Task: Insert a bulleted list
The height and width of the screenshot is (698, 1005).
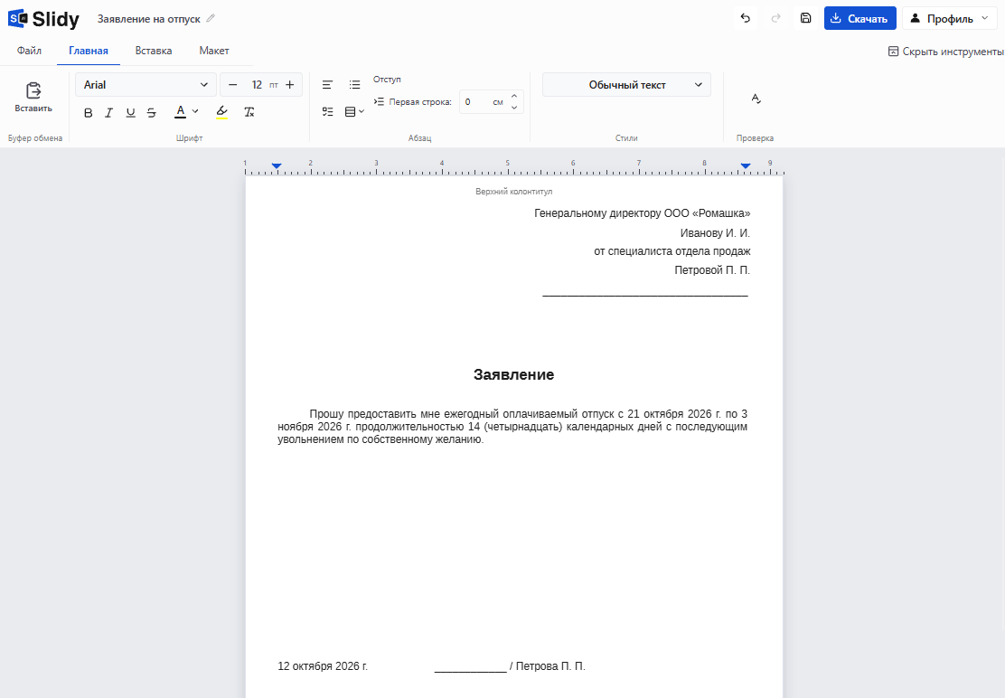Action: (354, 85)
